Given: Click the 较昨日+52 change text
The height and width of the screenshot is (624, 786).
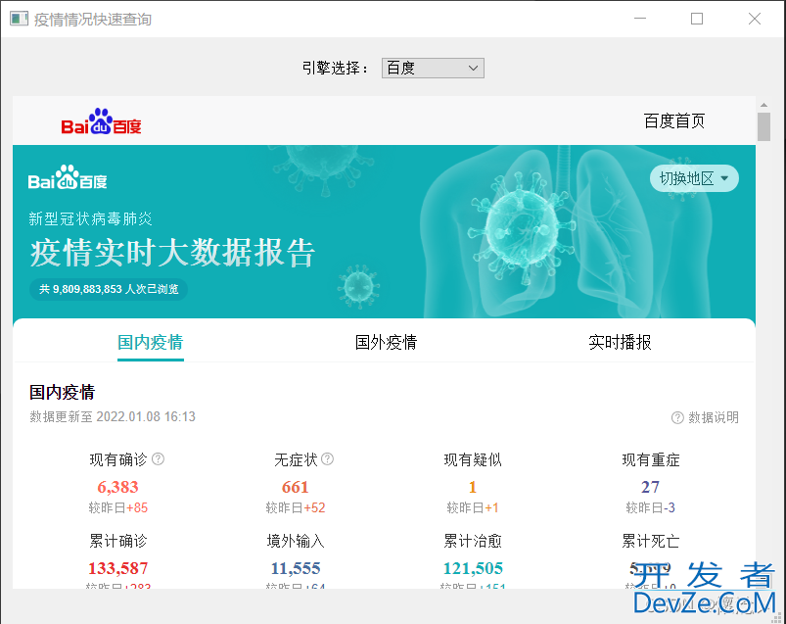Looking at the screenshot, I should point(296,507).
